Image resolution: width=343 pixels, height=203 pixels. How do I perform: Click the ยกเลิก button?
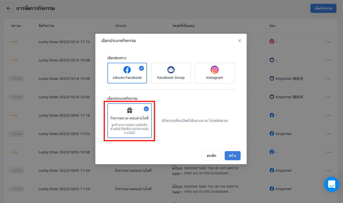[x=211, y=156]
